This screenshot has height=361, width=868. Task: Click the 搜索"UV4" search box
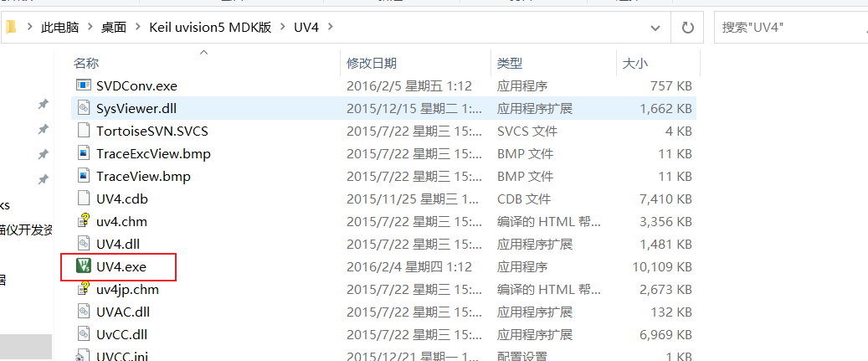(x=791, y=27)
